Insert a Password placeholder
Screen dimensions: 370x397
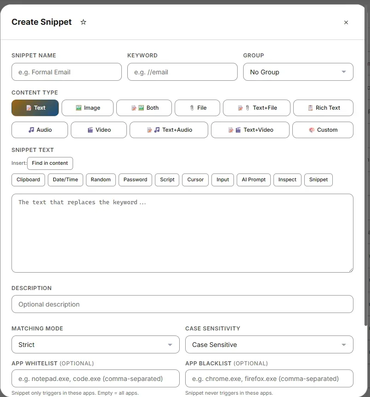tap(136, 180)
